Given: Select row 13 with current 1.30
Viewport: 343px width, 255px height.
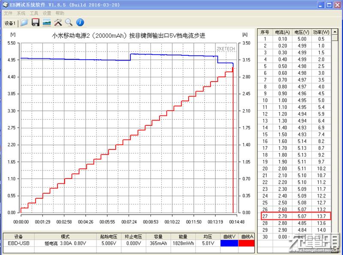Looking at the screenshot, I should tap(295, 121).
